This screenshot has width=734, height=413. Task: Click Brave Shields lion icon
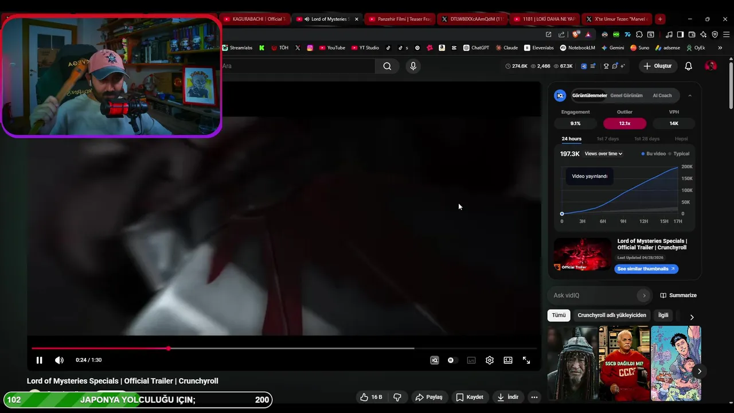pyautogui.click(x=576, y=34)
